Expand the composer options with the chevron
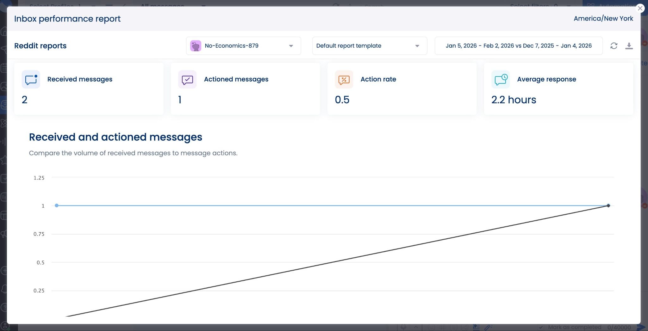 coord(415,327)
